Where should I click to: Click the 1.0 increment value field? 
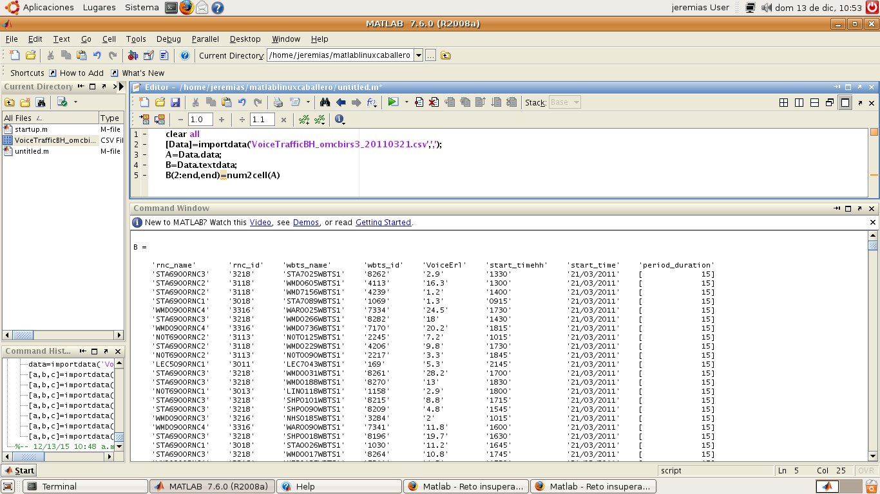click(200, 120)
